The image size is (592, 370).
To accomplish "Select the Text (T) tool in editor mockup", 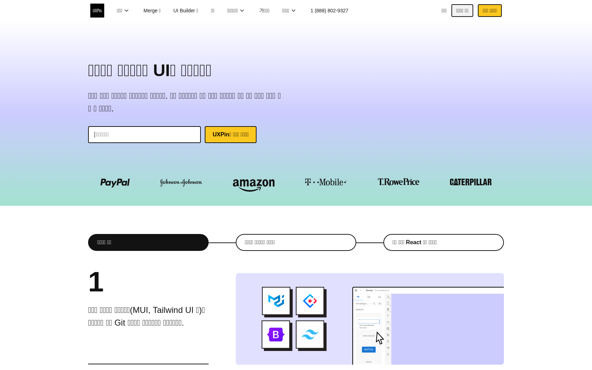I will (388, 316).
